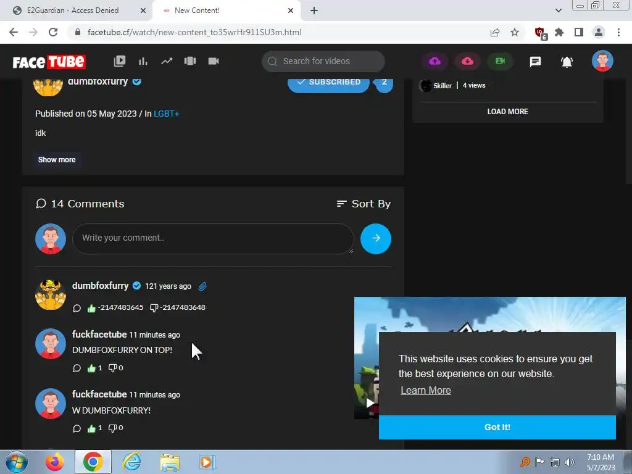Open the video library icon in the header
Screen dimensions: 632x474
pyautogui.click(x=120, y=61)
